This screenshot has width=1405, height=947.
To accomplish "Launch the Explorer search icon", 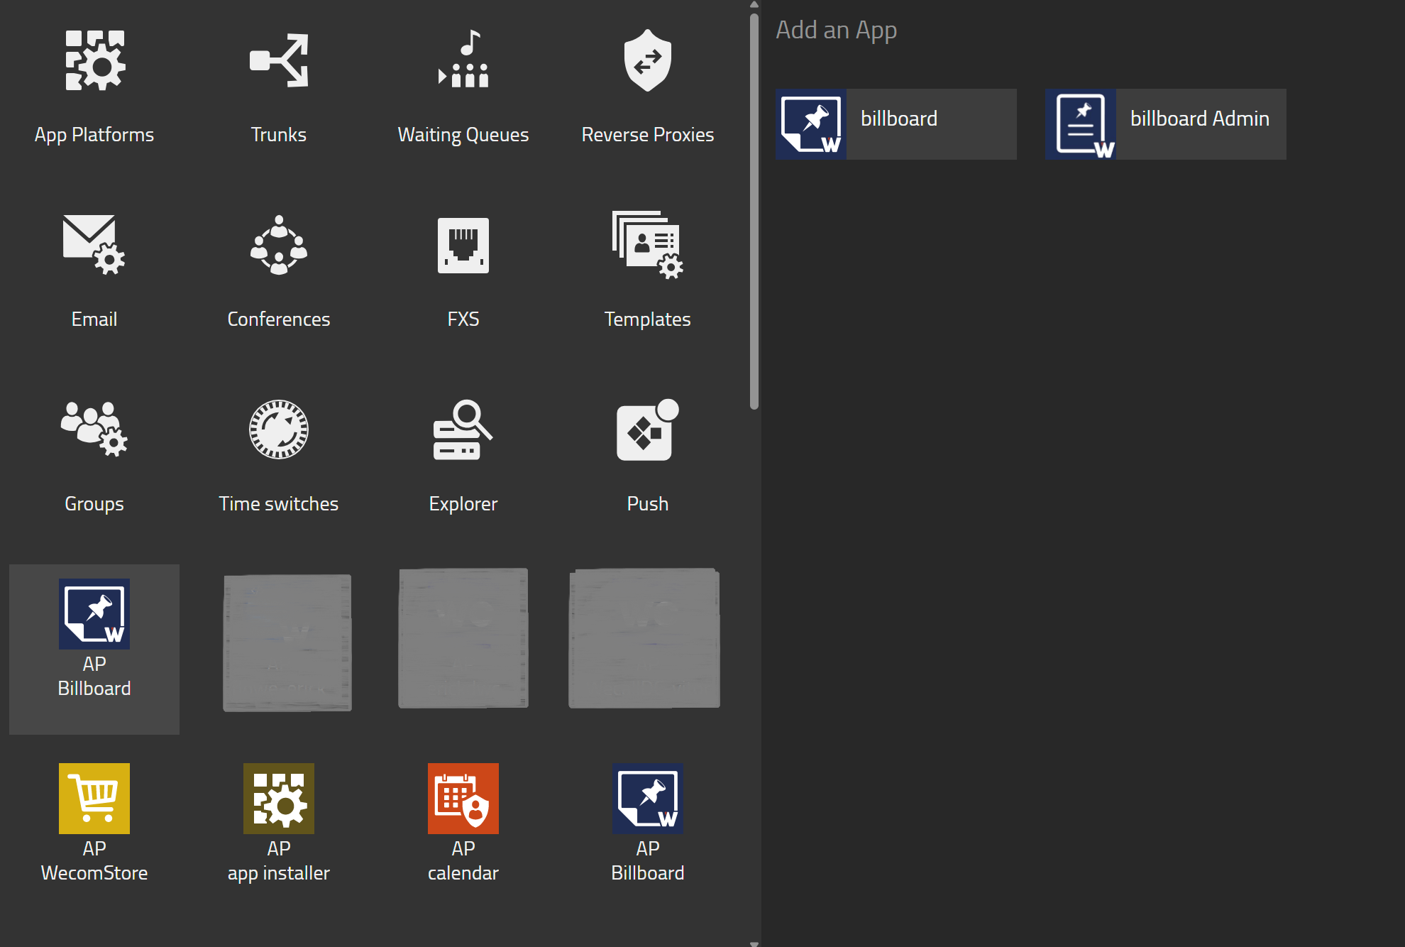I will [463, 430].
